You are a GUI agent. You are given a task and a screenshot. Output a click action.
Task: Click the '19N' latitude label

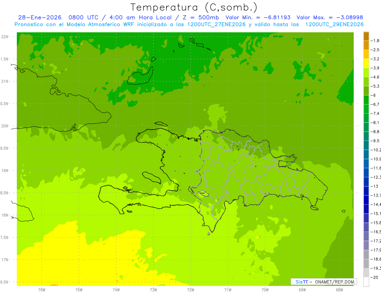click(5, 171)
